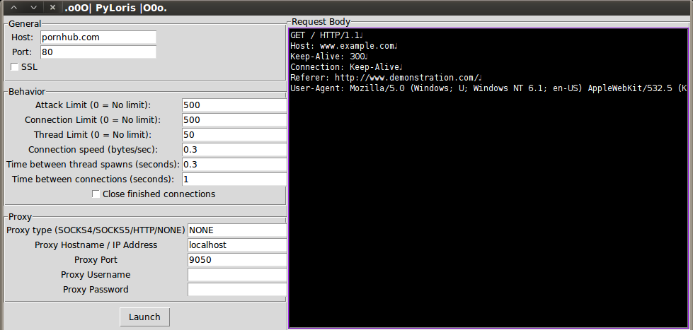Viewport: 693px width, 330px height.
Task: Click the Proxy Port field showing 9050
Action: (236, 260)
